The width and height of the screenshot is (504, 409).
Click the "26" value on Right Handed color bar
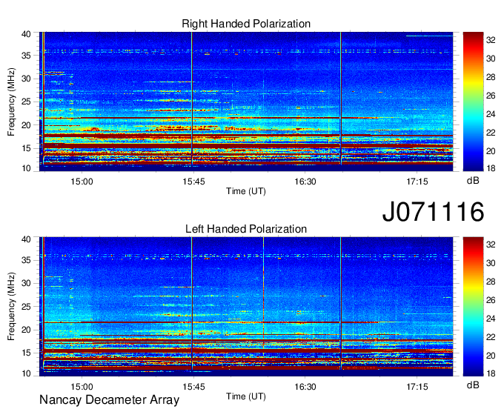491,96
